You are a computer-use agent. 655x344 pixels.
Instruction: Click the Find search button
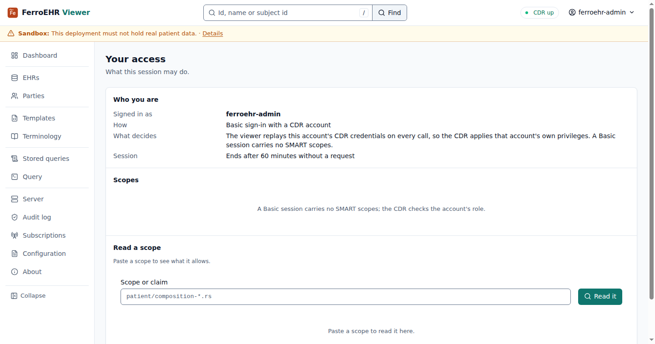(389, 13)
